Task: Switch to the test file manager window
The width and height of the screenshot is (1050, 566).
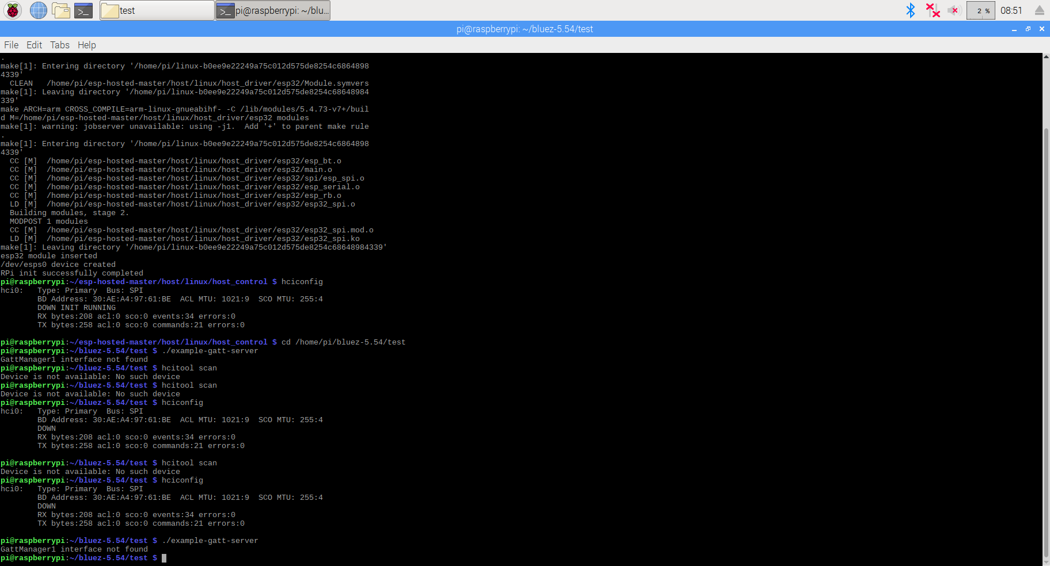Action: tap(155, 10)
